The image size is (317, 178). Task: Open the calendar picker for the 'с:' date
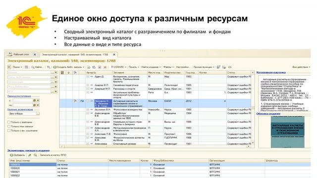pos(34,100)
